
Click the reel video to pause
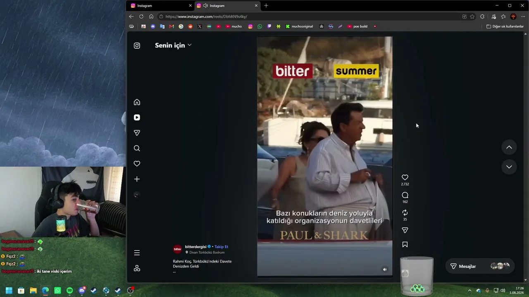point(325,157)
